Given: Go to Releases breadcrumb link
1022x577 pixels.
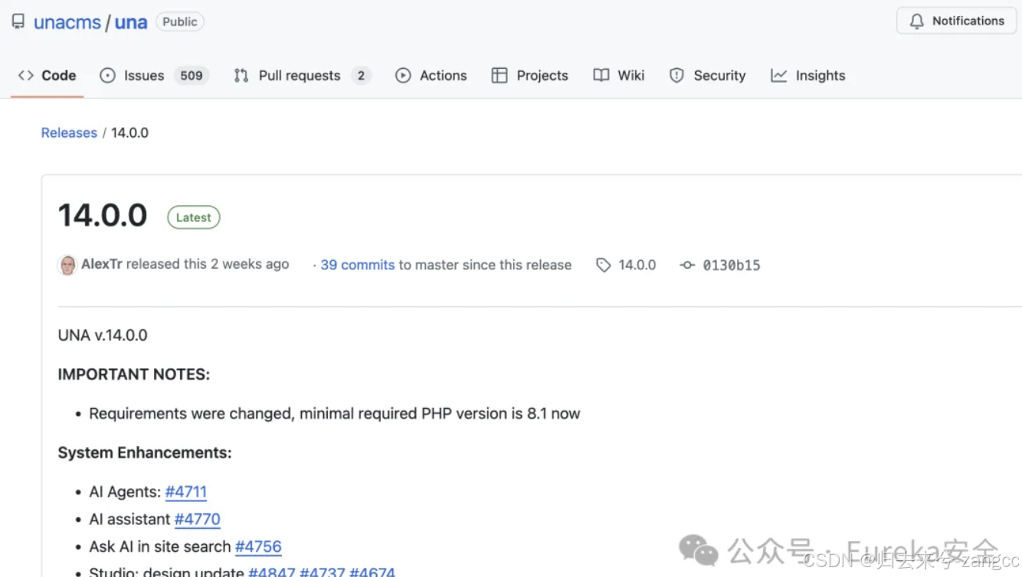Looking at the screenshot, I should coord(69,132).
